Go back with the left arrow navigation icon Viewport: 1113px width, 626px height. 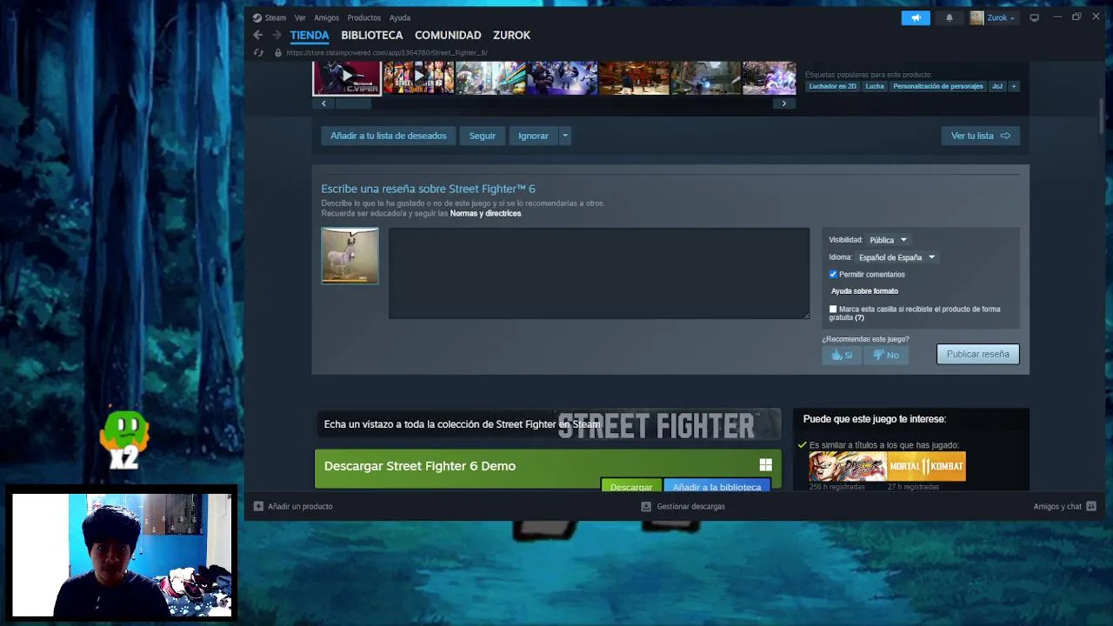point(257,35)
